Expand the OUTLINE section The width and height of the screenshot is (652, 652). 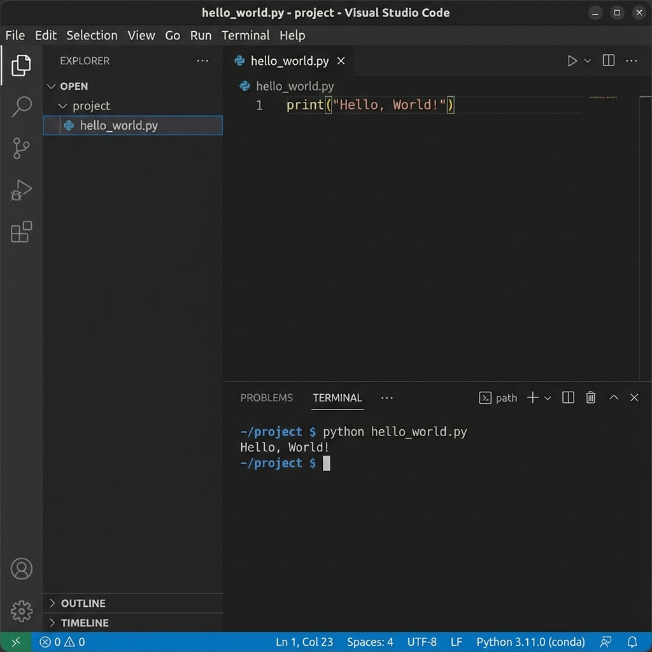pyautogui.click(x=83, y=603)
